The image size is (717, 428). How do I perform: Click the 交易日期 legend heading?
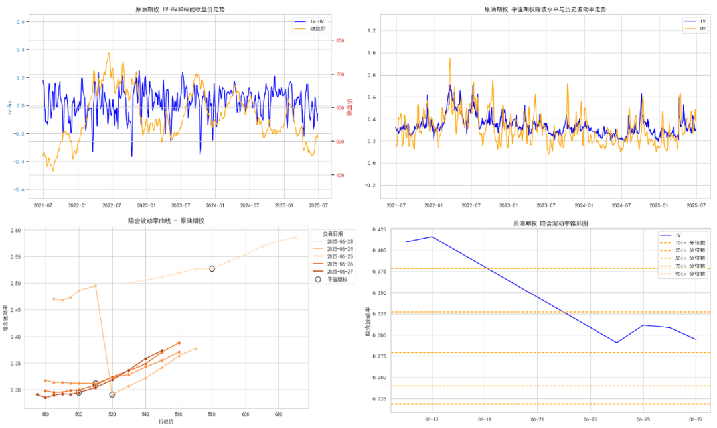(x=333, y=234)
